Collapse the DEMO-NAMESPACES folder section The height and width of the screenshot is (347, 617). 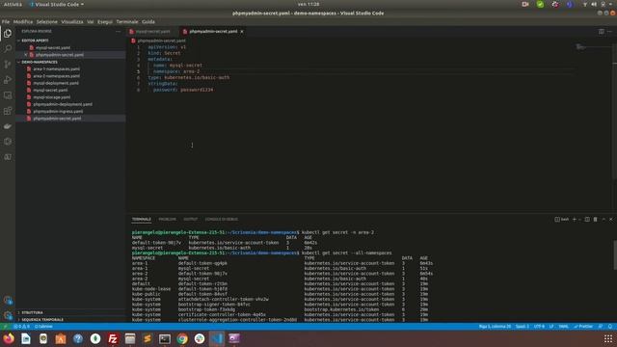[40, 62]
